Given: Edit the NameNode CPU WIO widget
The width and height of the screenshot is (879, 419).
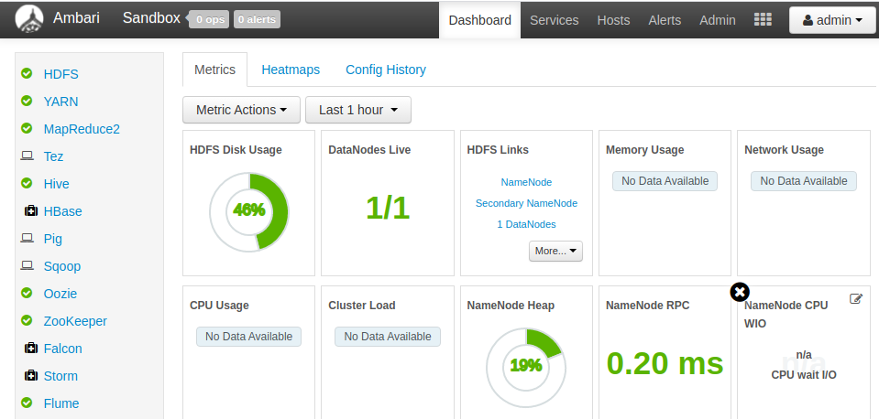Looking at the screenshot, I should pos(856,299).
